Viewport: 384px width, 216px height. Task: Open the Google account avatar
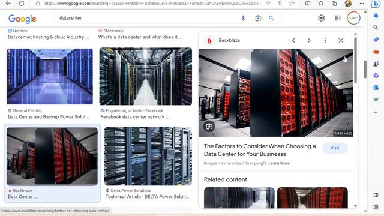(353, 18)
